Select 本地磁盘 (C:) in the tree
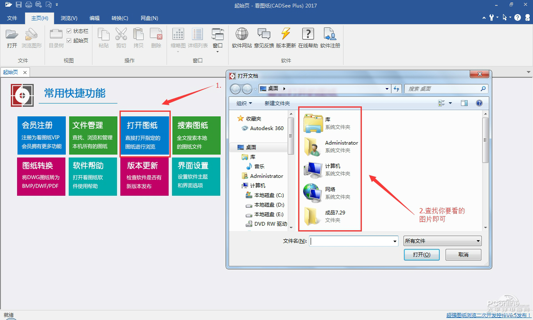Screen dimensions: 533x320 click(265, 195)
